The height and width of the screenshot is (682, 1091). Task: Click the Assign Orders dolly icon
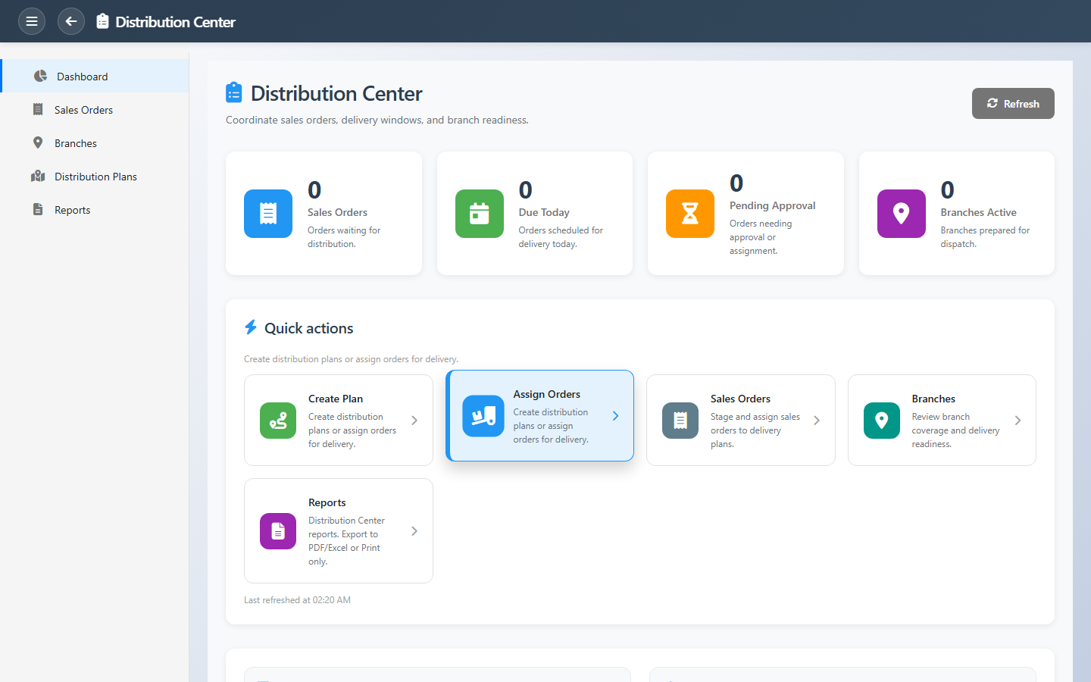pos(483,416)
